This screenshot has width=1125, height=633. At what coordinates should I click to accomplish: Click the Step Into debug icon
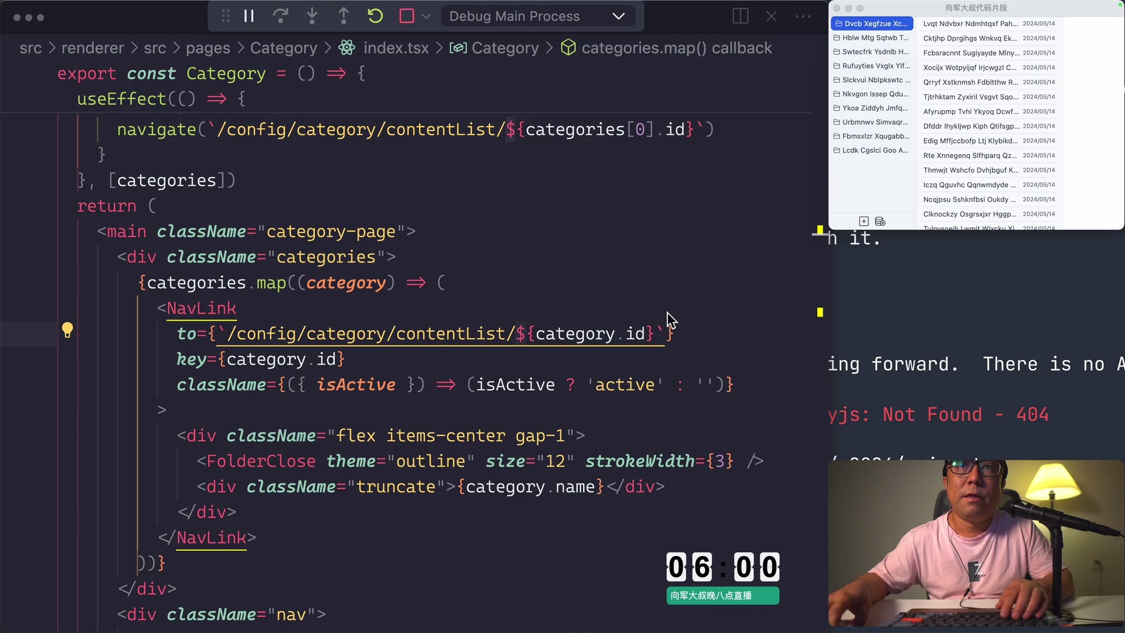[312, 16]
